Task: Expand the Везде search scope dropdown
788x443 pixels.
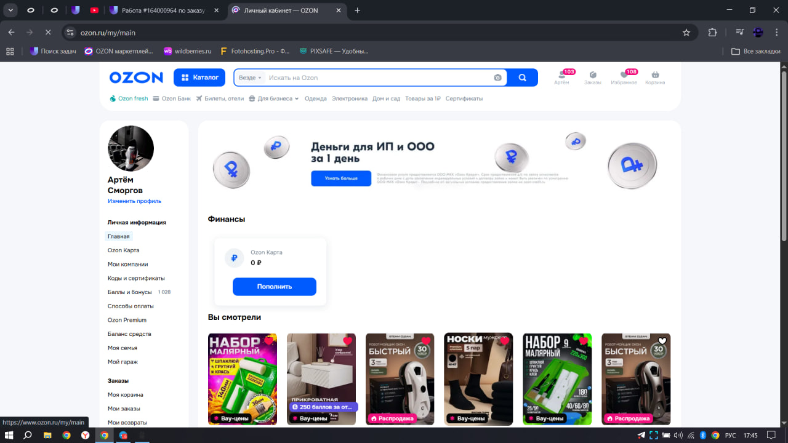Action: click(250, 78)
